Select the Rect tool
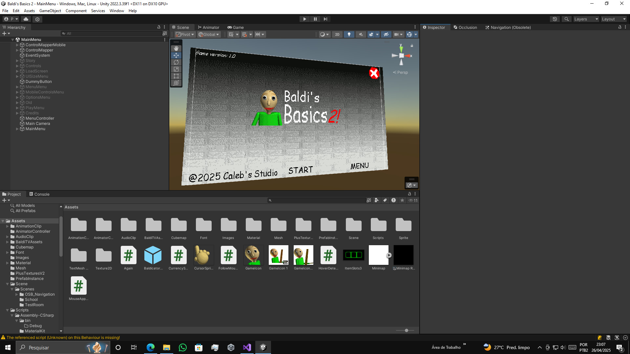The image size is (630, 354). coord(176,76)
